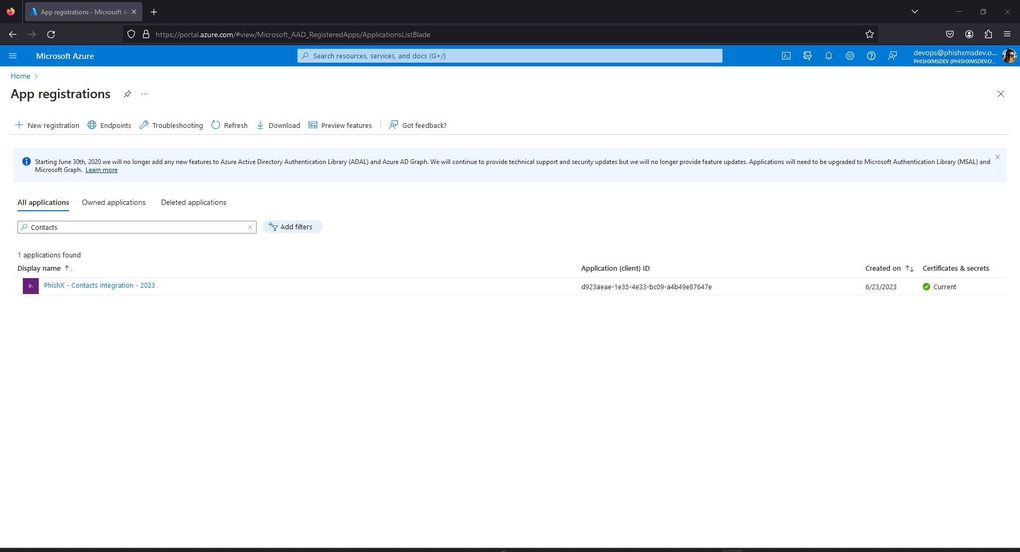List all tabs dropdown arrow
This screenshot has height=552, width=1020.
tap(915, 12)
